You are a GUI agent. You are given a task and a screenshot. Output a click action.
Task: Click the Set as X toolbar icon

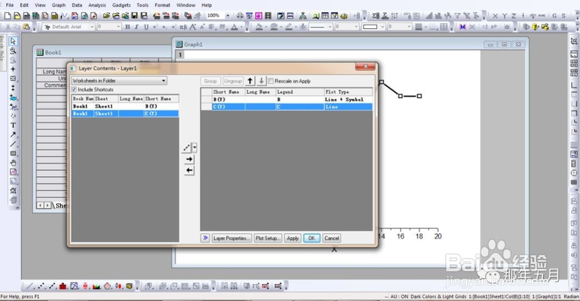tap(495, 16)
